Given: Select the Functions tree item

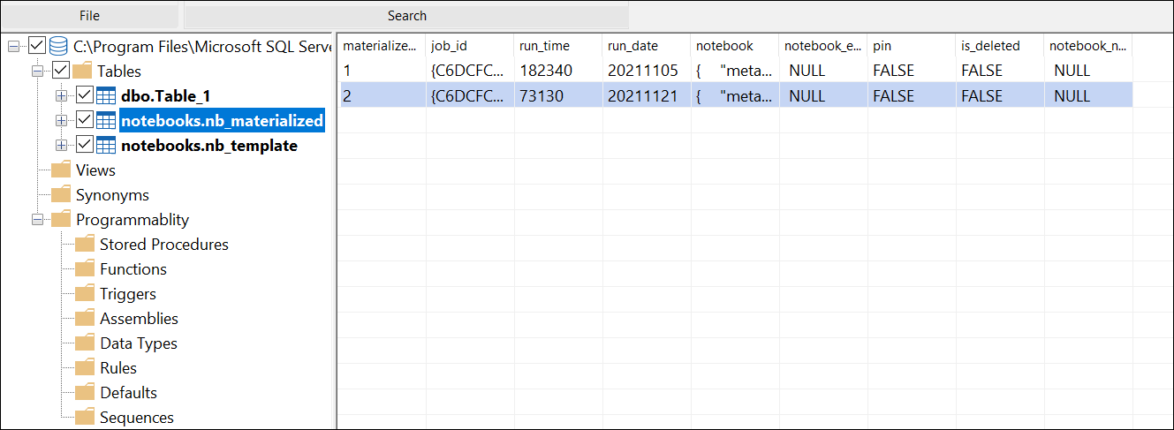Looking at the screenshot, I should 133,268.
